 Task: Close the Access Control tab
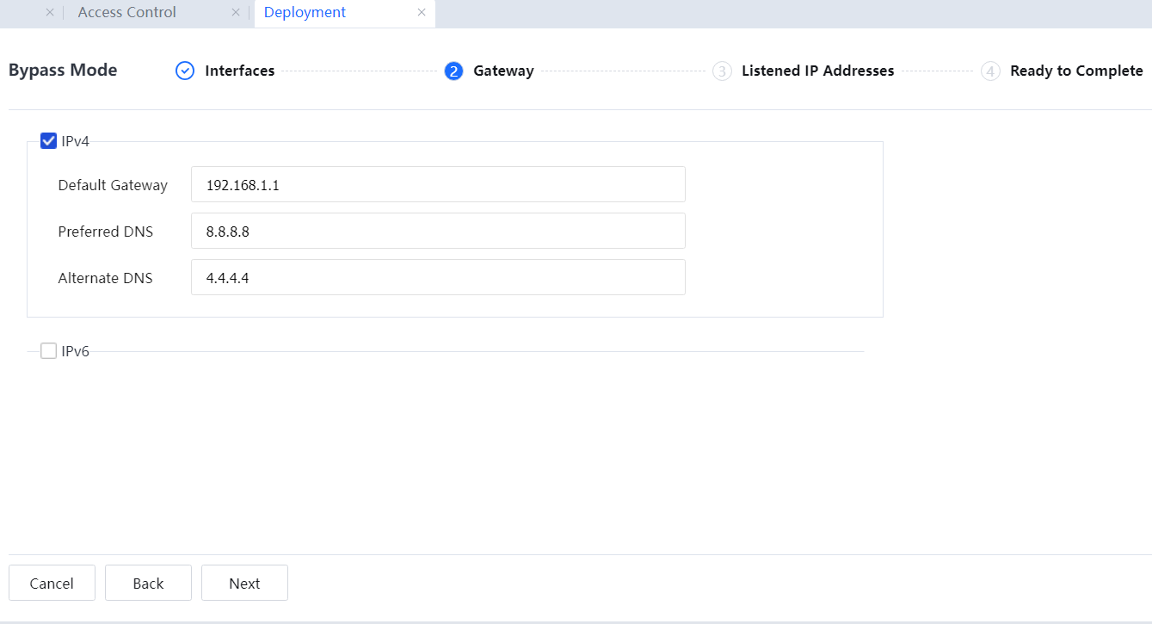(x=236, y=13)
